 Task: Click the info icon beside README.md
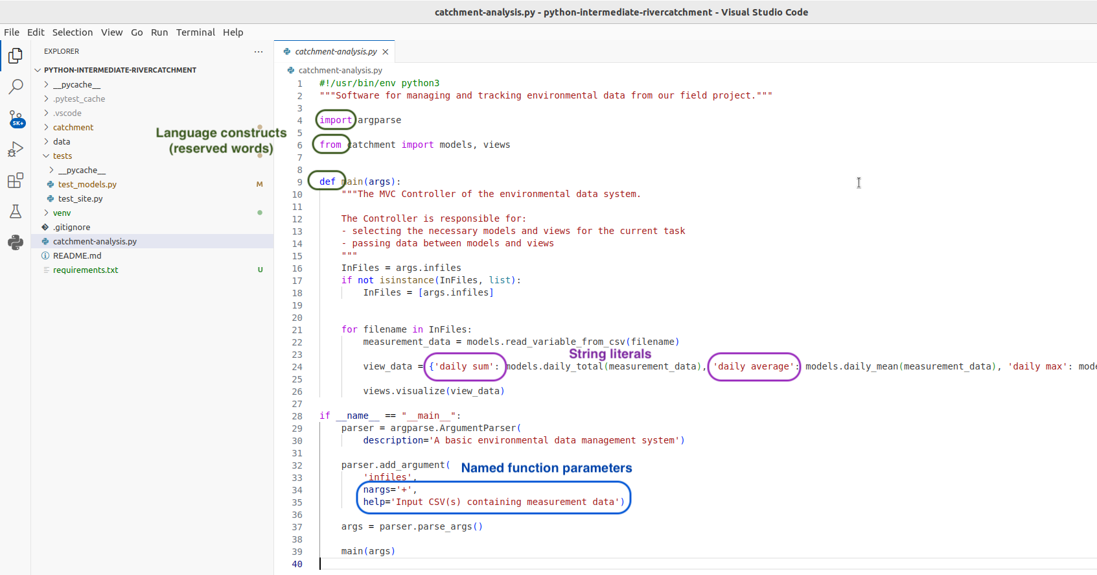[x=45, y=256]
